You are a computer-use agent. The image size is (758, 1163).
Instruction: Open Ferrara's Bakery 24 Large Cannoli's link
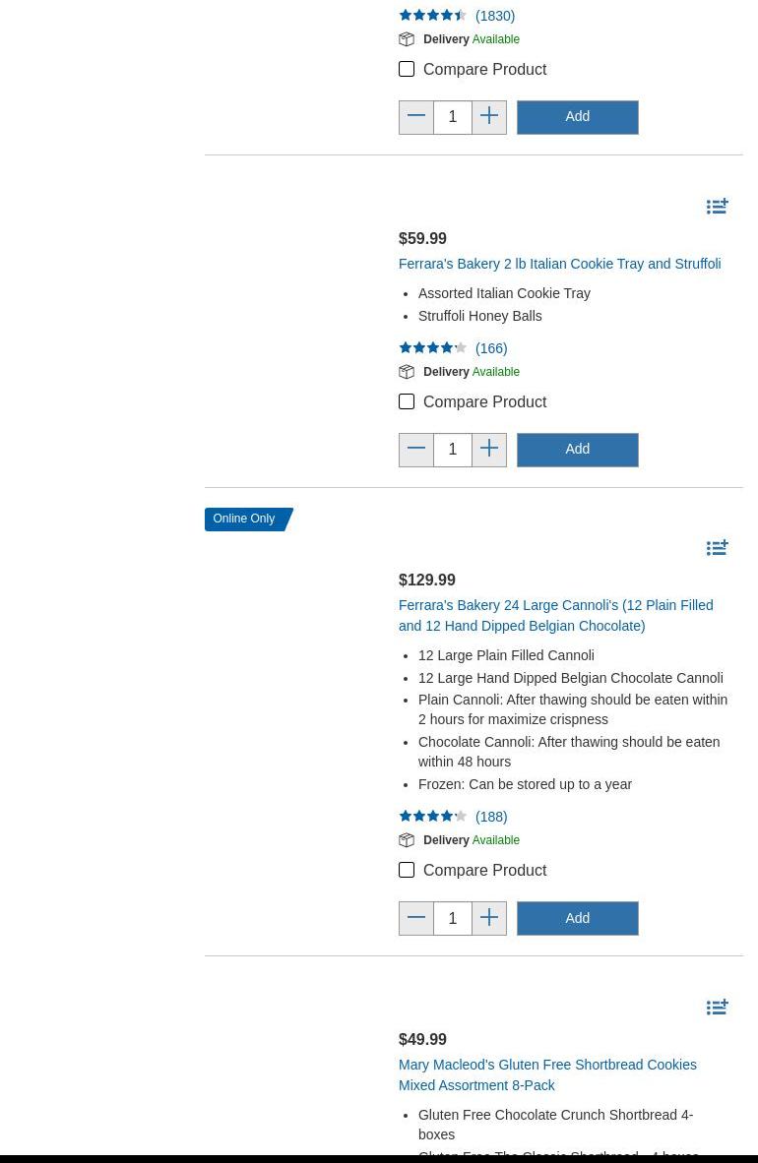tap(555, 615)
